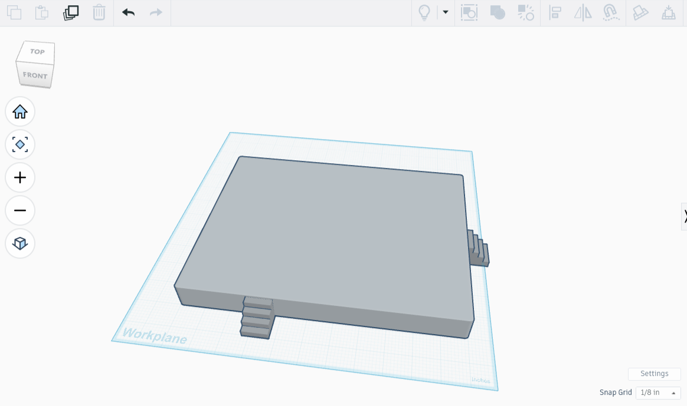Click the Paste clipboard icon
This screenshot has width=687, height=406.
coord(42,12)
